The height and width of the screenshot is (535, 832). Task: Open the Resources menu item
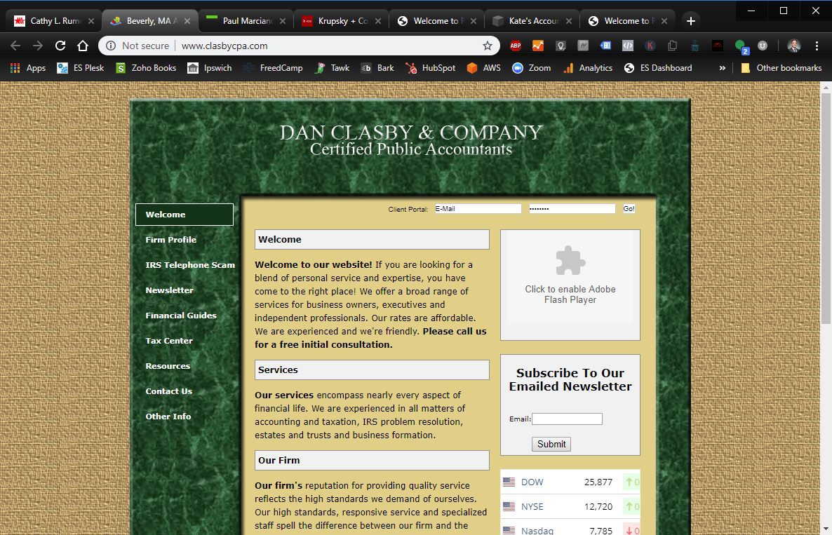coord(168,366)
